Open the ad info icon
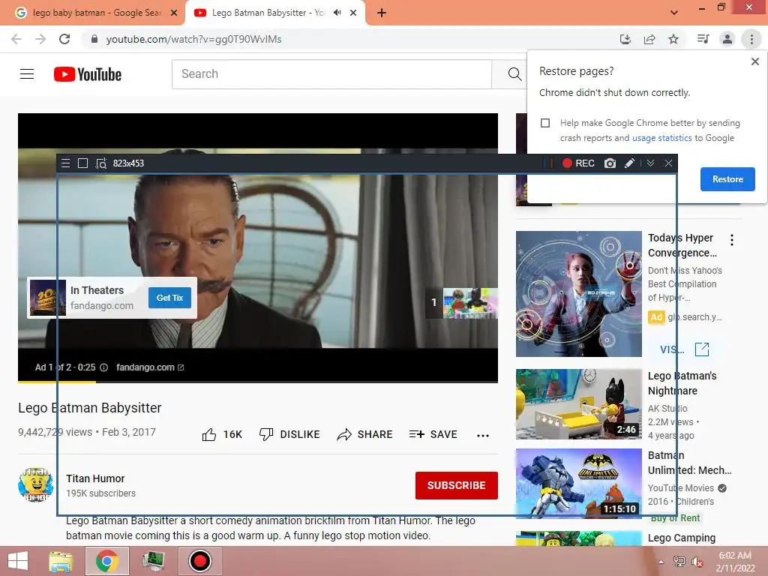Viewport: 768px width, 576px height. (103, 367)
